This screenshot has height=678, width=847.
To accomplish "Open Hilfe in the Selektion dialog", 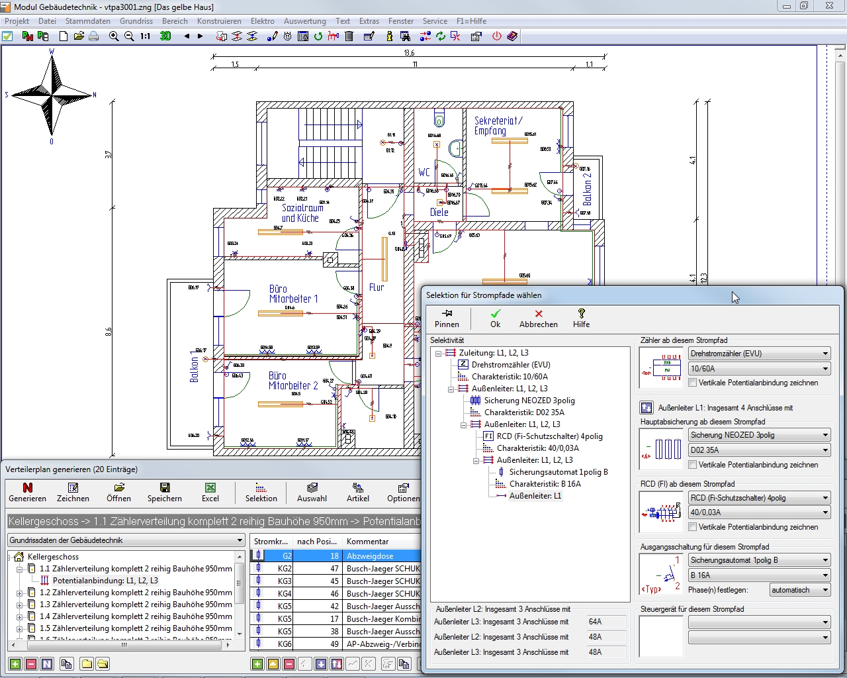I will click(x=581, y=318).
